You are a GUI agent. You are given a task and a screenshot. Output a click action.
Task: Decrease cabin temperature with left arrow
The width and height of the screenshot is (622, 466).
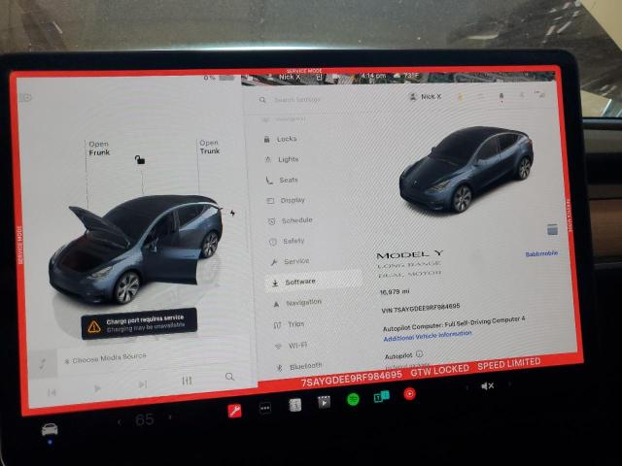[120, 421]
